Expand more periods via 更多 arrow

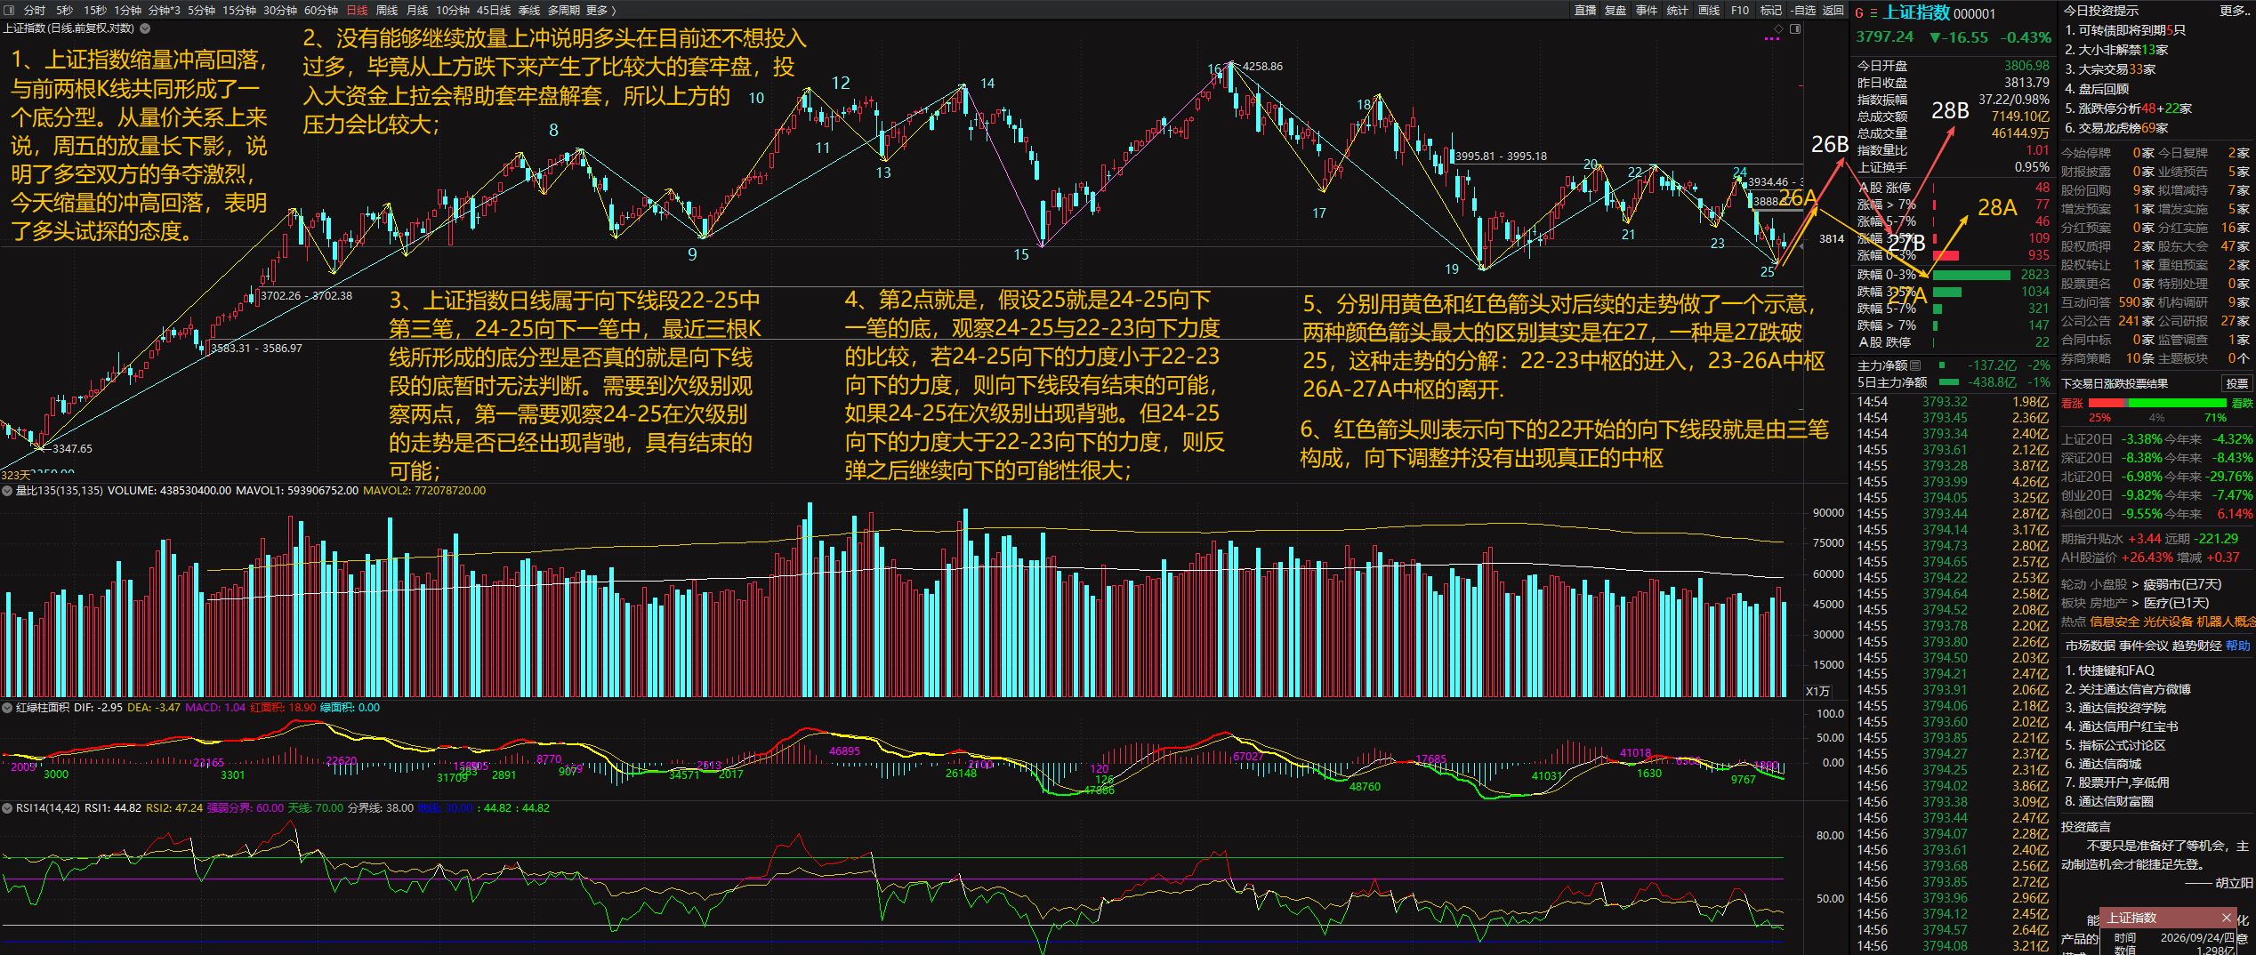point(601,10)
